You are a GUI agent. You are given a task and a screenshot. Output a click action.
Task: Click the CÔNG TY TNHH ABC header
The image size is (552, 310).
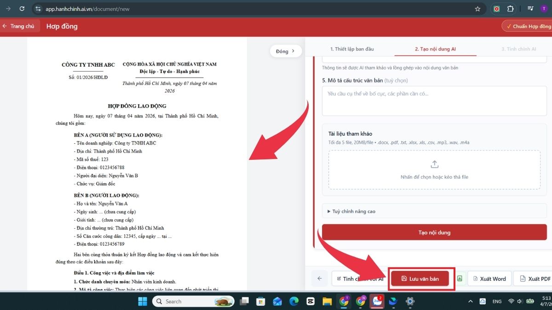[88, 65]
